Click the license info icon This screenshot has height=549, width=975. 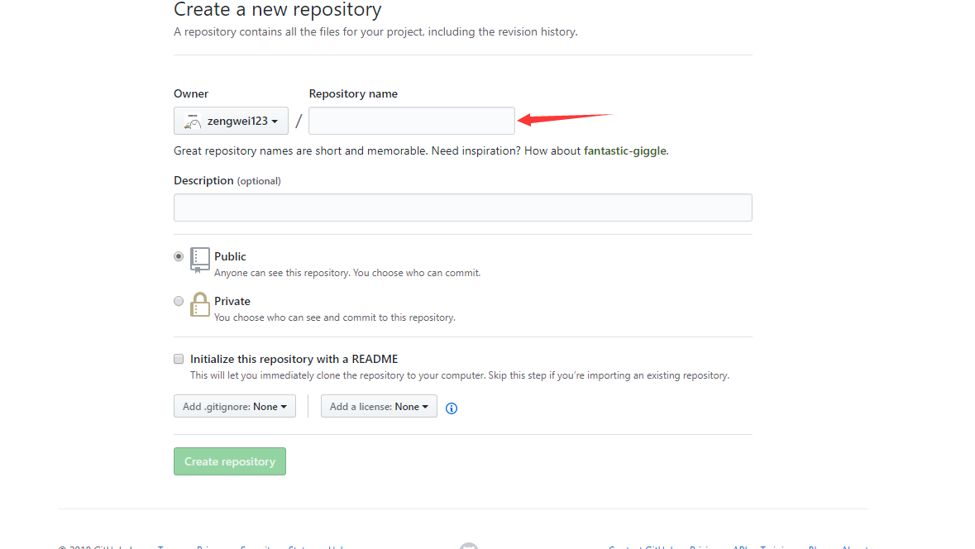(x=452, y=408)
